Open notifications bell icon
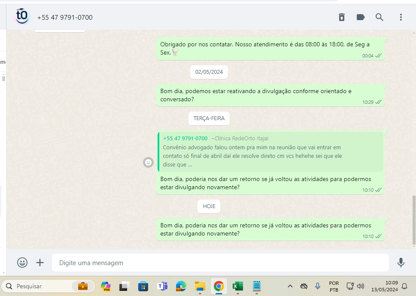The height and width of the screenshot is (296, 416). [404, 286]
